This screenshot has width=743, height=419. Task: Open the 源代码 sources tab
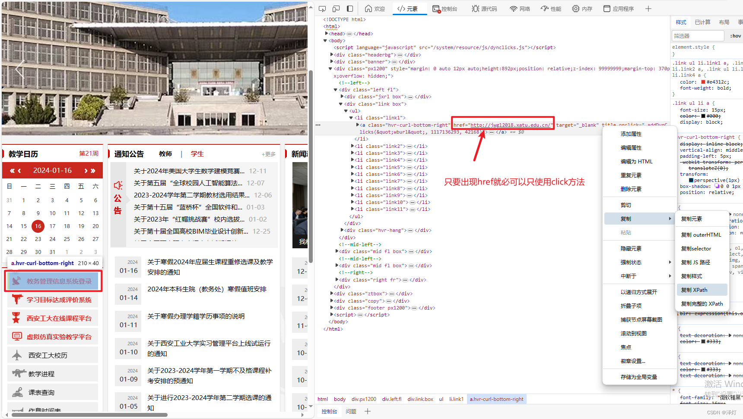[x=484, y=9]
